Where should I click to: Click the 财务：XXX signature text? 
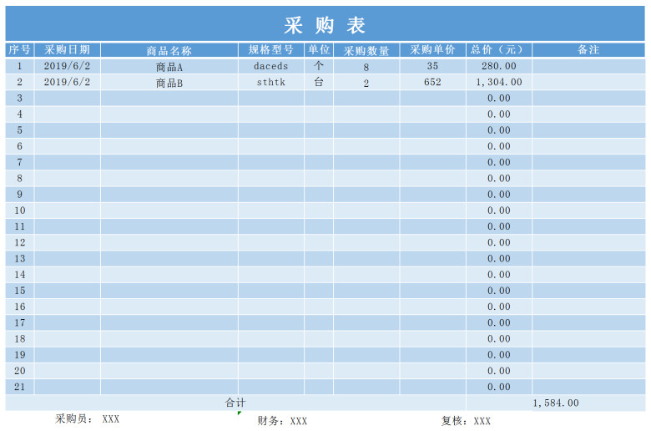coord(282,421)
